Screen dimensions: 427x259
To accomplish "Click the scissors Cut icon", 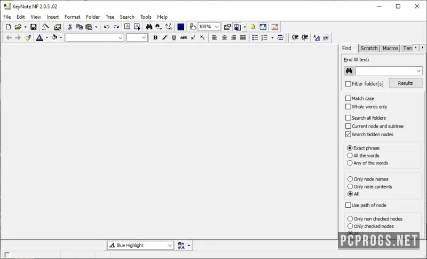I will click(x=70, y=27).
